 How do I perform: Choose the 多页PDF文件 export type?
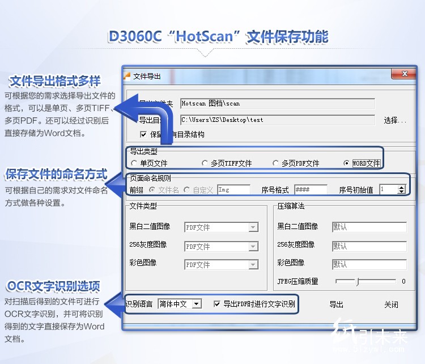(x=276, y=163)
